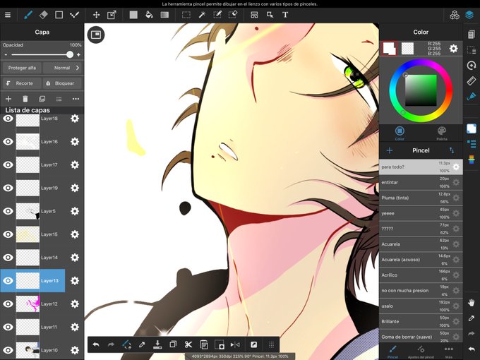Hide Layer14 using the eye icon
Screen dimensions: 480x360
(8, 258)
